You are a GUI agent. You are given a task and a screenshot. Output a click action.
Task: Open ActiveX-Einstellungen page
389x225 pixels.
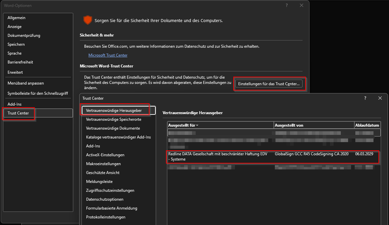click(105, 155)
